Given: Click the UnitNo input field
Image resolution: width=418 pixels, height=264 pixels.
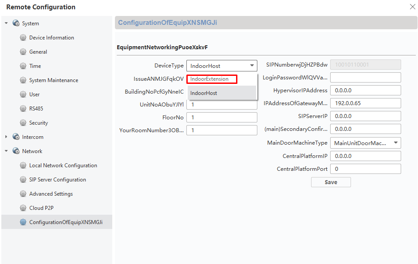Looking at the screenshot, I should [x=222, y=105].
